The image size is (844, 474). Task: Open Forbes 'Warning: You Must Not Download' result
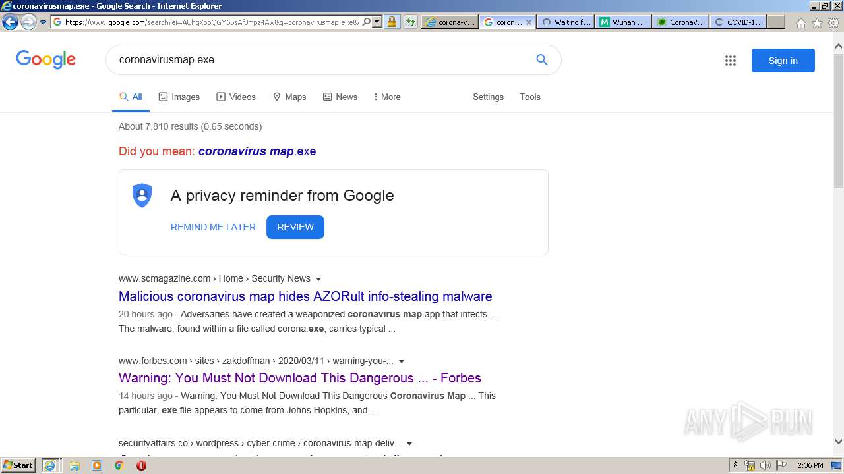click(x=300, y=378)
